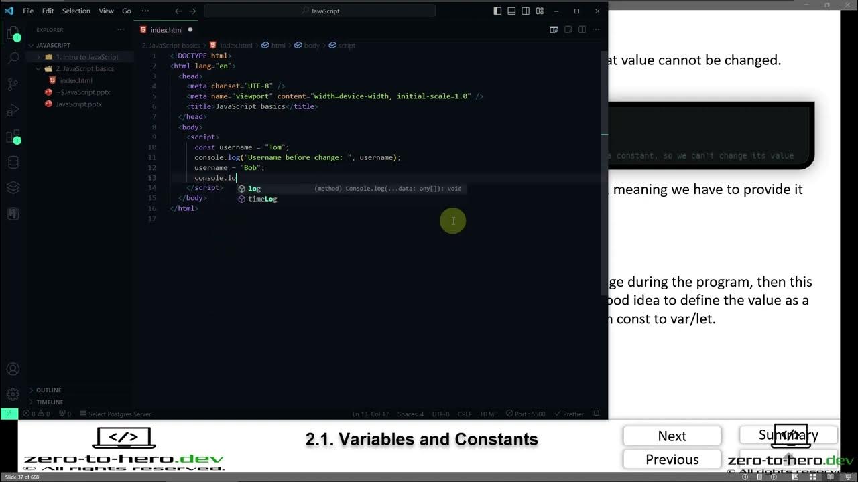
Task: Click the Previous button on the slide
Action: point(672,459)
